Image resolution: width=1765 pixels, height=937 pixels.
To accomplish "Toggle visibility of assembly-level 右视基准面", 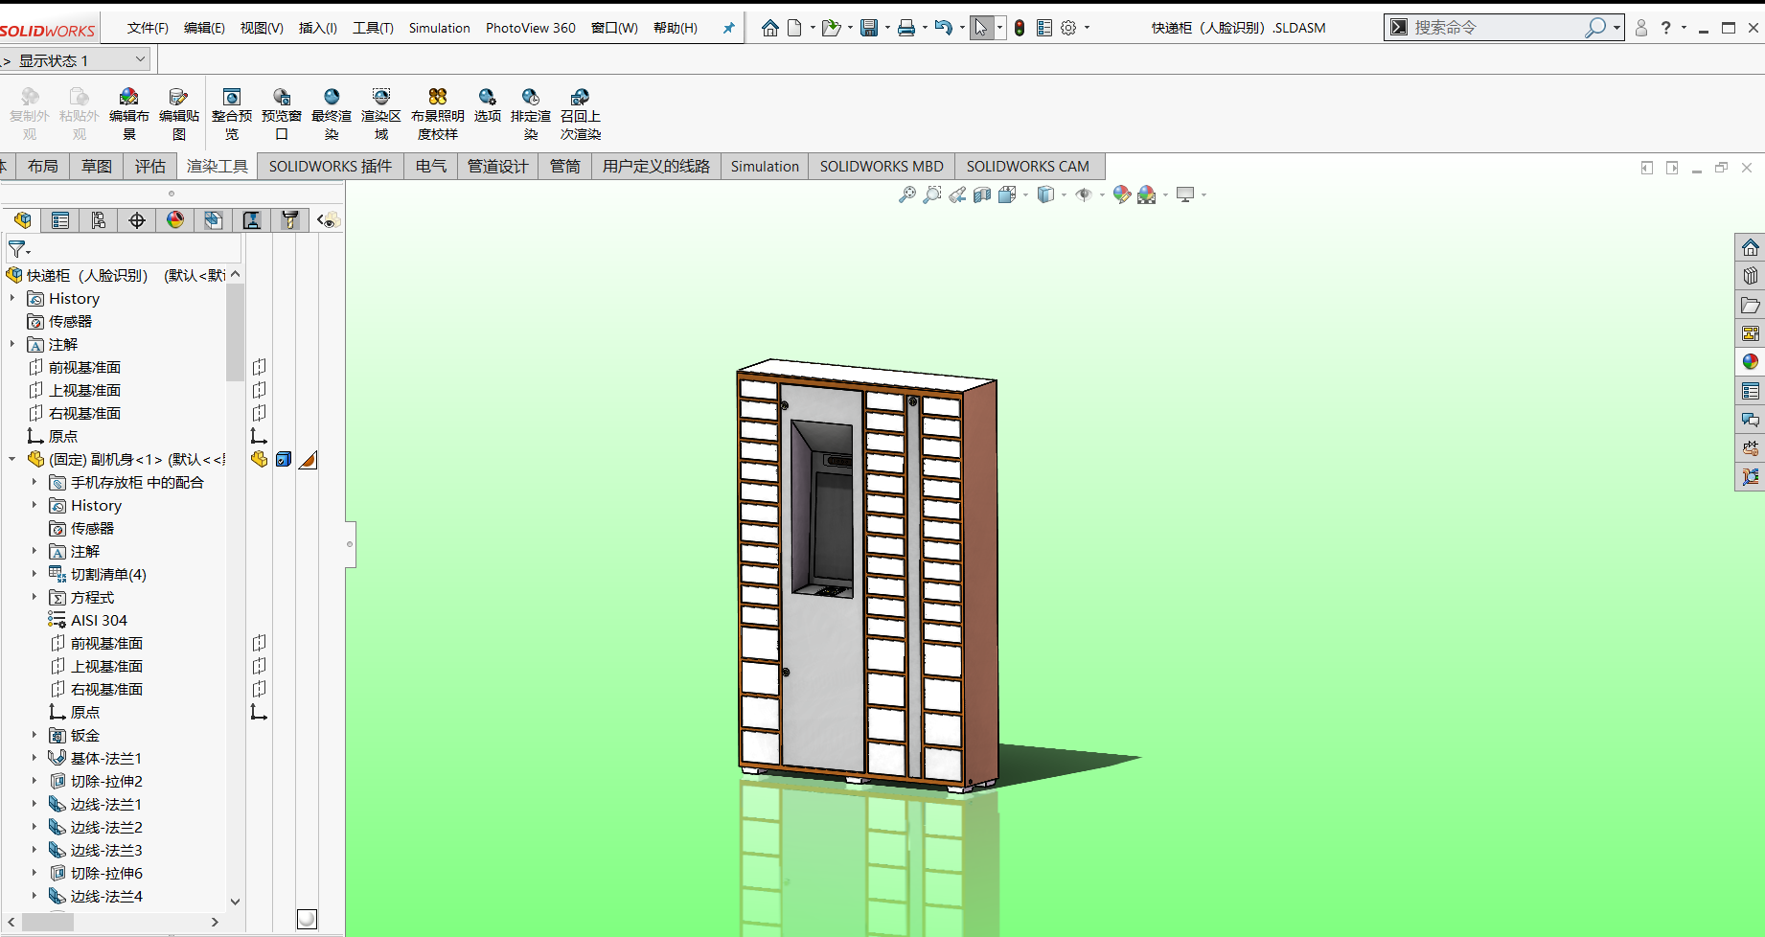I will [x=259, y=413].
